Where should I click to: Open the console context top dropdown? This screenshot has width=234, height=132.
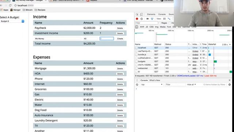[152, 85]
